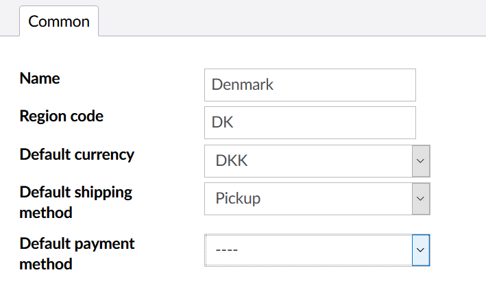This screenshot has width=486, height=303.
Task: Select the Pickup value text
Action: (x=238, y=199)
